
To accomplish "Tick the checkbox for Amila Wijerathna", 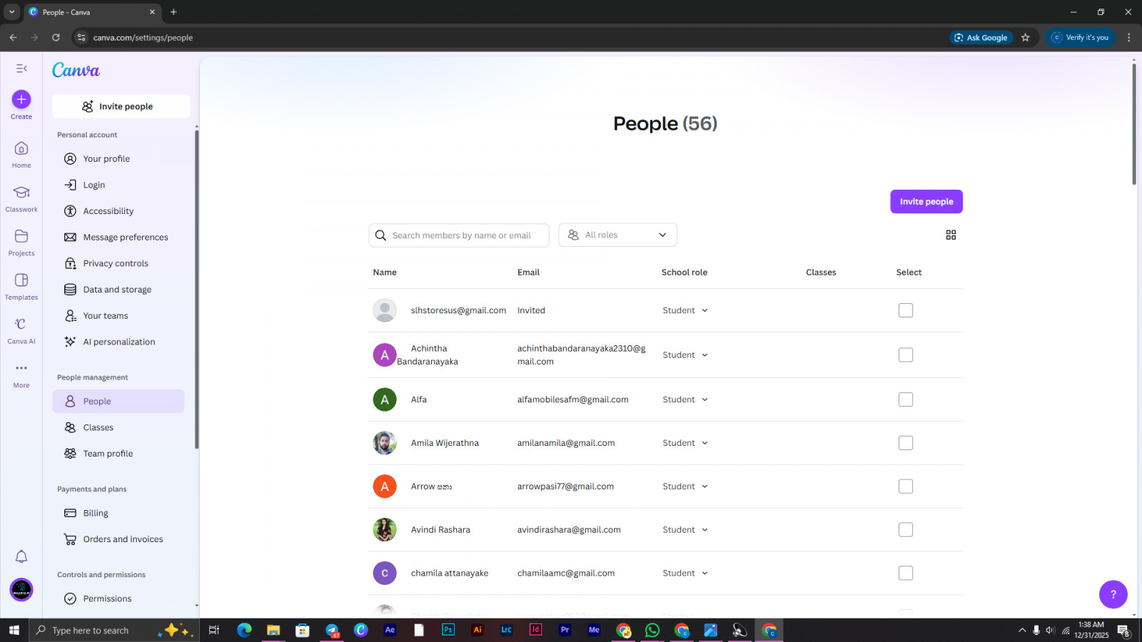I will (x=906, y=443).
